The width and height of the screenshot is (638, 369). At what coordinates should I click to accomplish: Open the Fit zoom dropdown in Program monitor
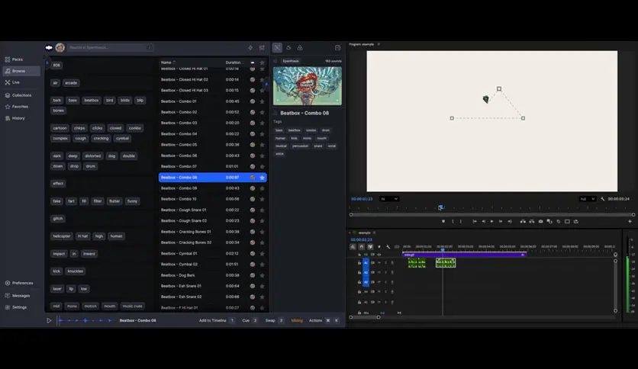point(389,199)
